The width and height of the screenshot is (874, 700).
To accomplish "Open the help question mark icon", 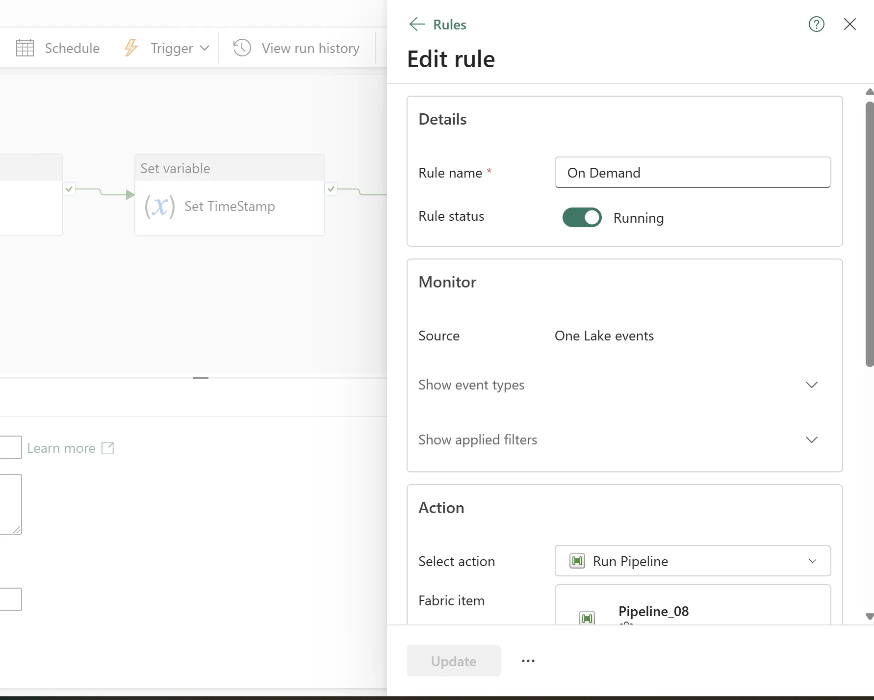I will [817, 24].
